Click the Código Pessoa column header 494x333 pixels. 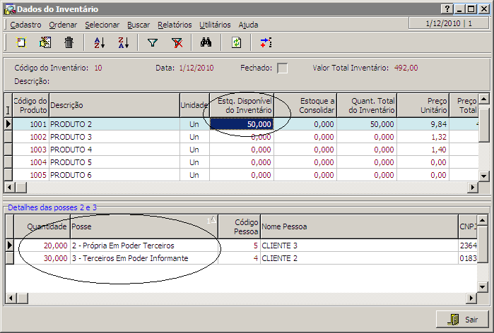239,226
